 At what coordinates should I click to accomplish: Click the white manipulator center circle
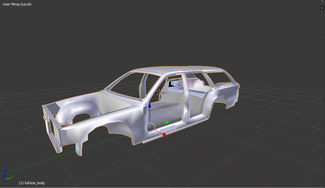click(150, 128)
